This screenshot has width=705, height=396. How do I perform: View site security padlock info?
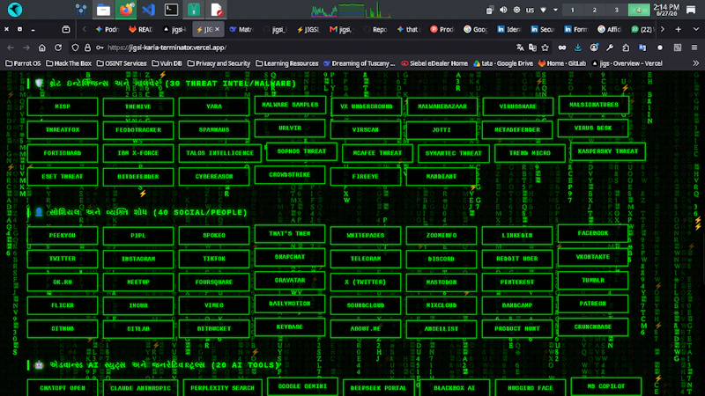(x=87, y=48)
